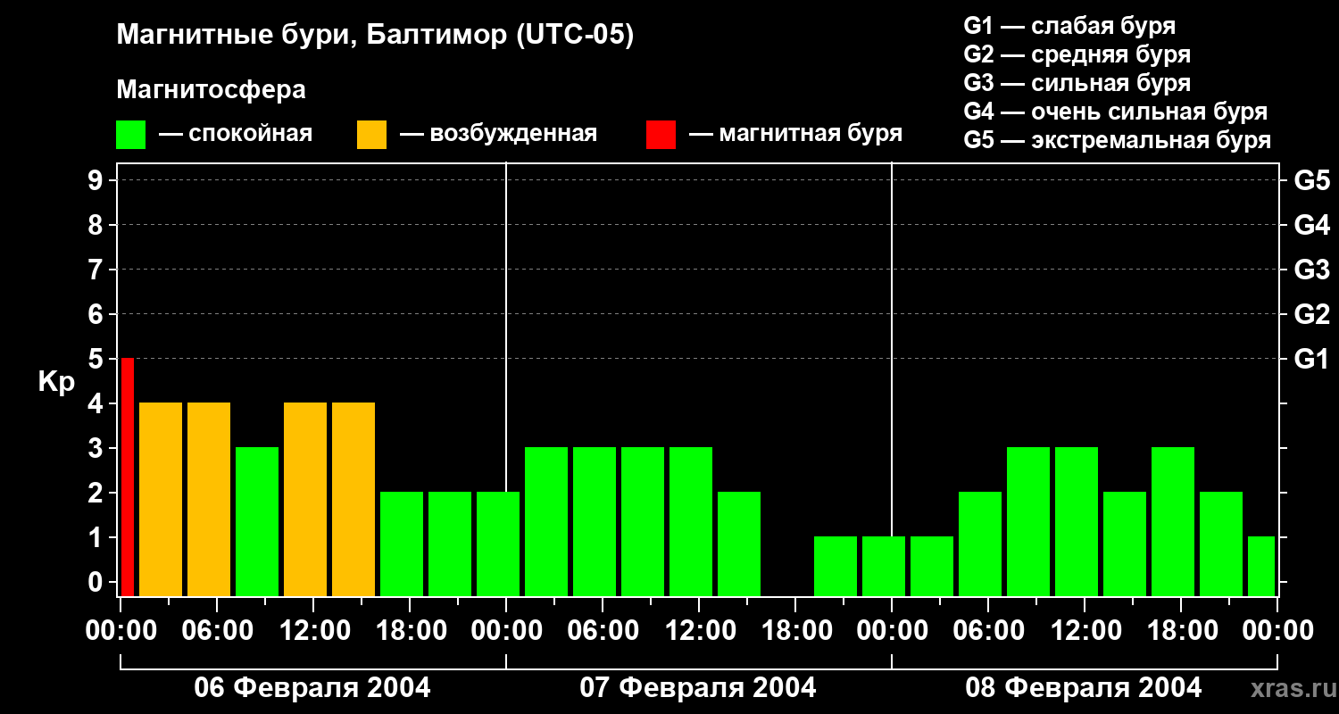
Task: Click the '00:00' label starting 06 Февраля
Action: (x=121, y=630)
